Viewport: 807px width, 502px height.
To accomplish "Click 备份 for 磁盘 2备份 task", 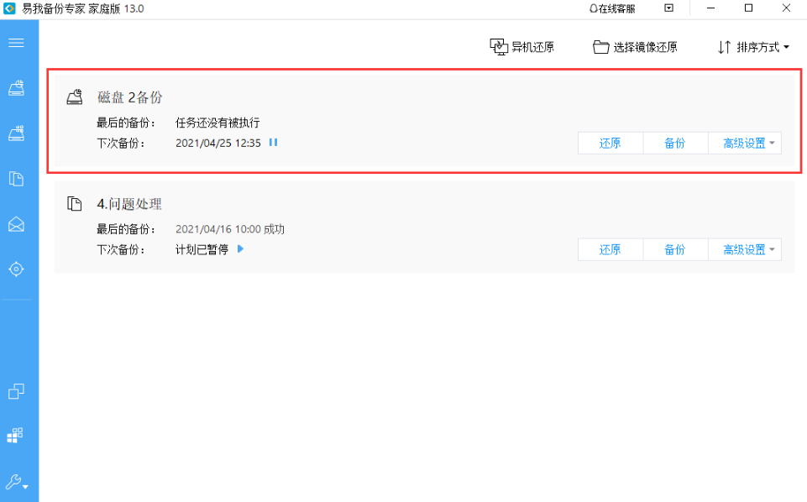I will [x=675, y=143].
